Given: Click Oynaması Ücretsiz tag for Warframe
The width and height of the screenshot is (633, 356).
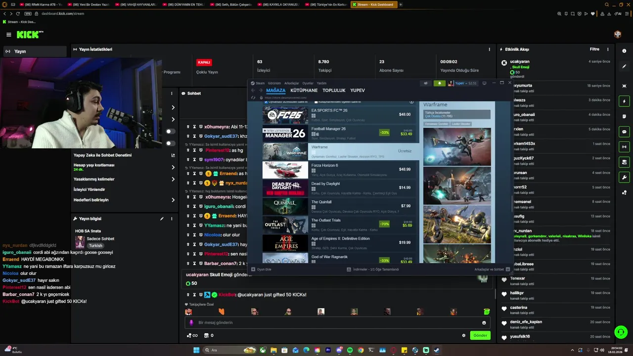Looking at the screenshot, I should [x=437, y=124].
